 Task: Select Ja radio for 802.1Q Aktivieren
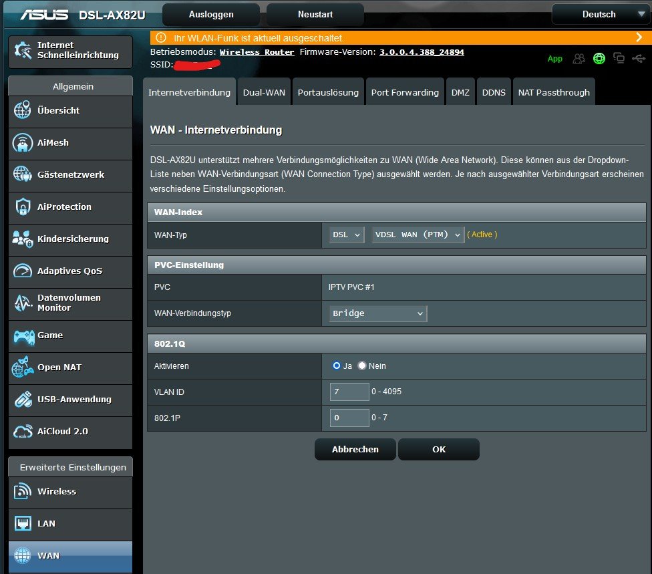click(337, 366)
